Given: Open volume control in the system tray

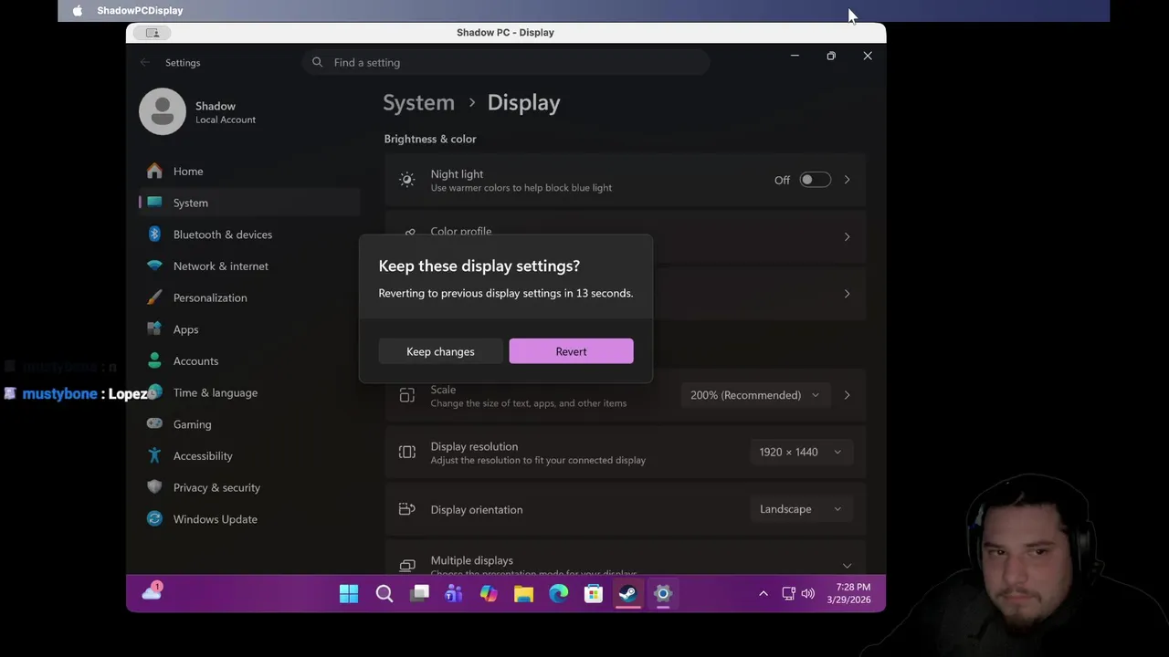Looking at the screenshot, I should pyautogui.click(x=807, y=594).
